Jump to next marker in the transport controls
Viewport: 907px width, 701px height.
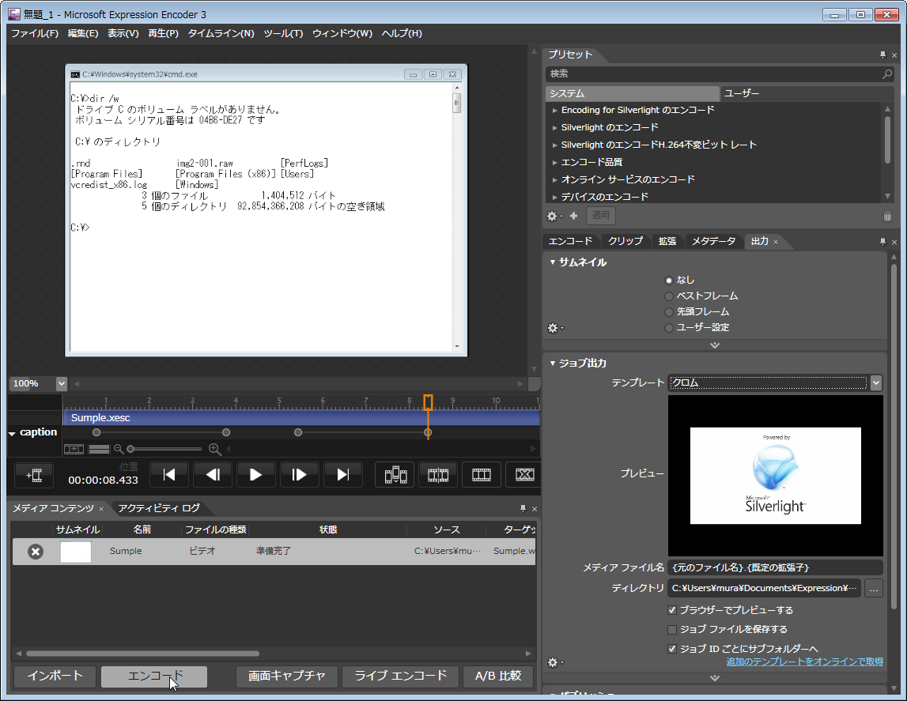point(343,475)
